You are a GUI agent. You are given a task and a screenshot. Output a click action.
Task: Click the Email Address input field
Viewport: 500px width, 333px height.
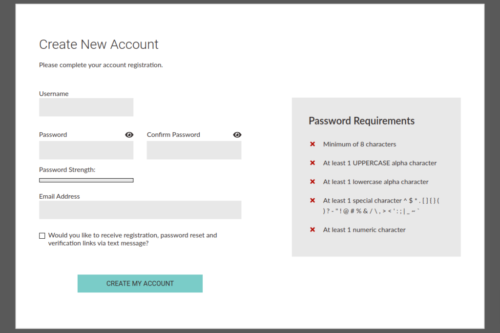point(140,209)
